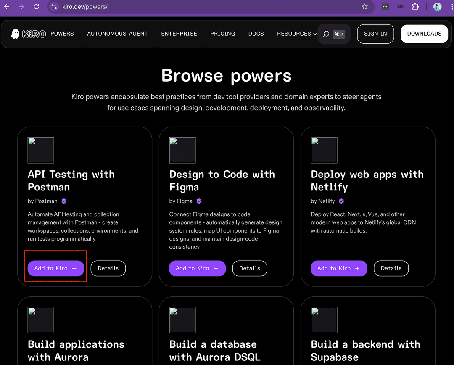View Details for Postman power
The height and width of the screenshot is (365, 454).
(x=108, y=268)
